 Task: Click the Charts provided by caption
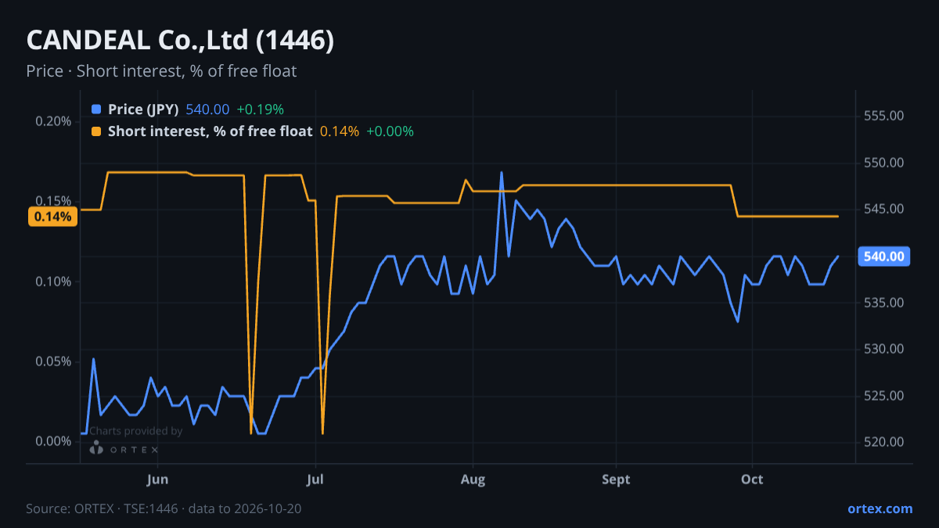coord(135,431)
